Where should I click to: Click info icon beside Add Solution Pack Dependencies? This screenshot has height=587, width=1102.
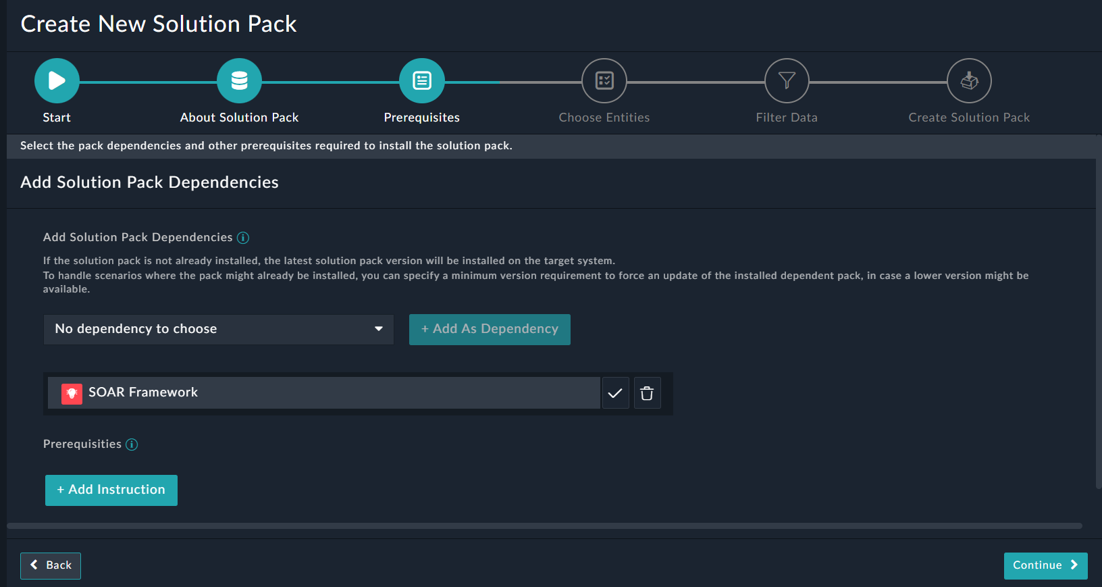(x=243, y=238)
